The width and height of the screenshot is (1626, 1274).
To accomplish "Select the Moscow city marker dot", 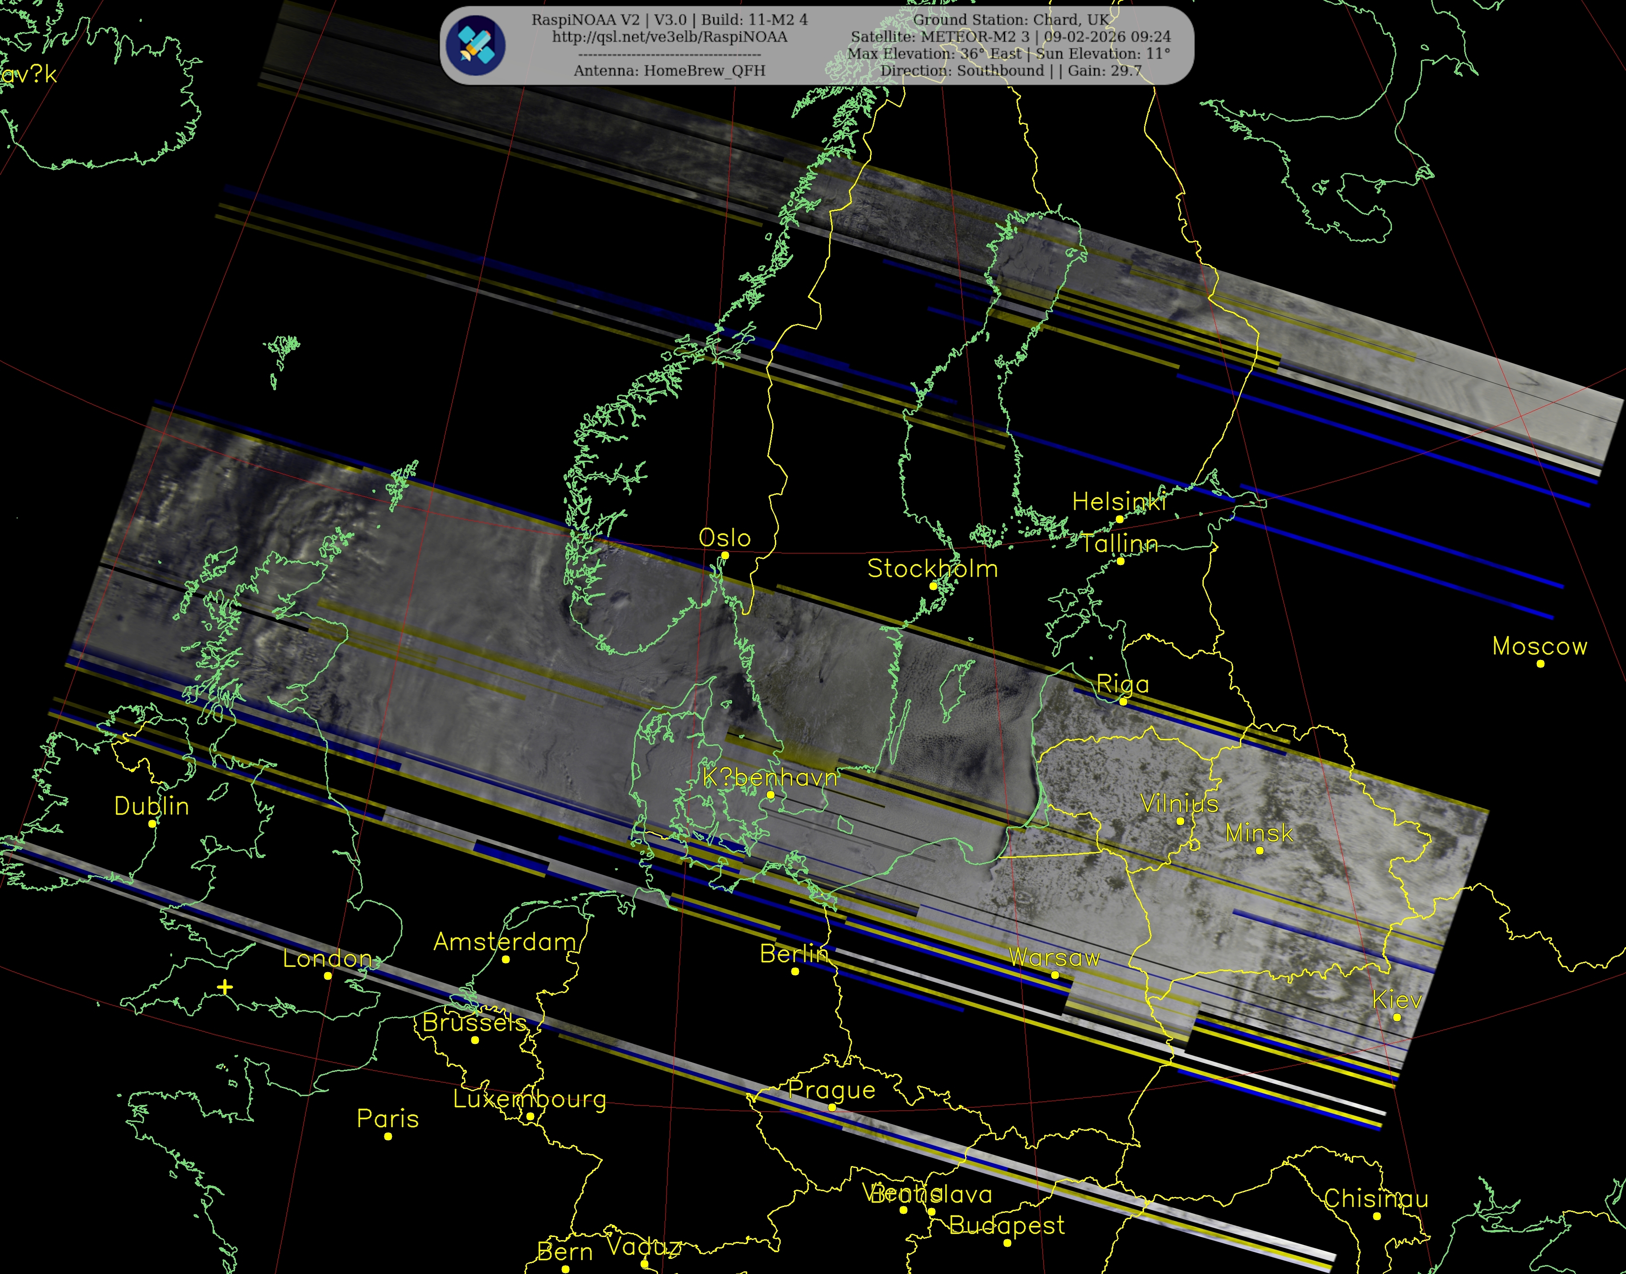I will (1540, 664).
